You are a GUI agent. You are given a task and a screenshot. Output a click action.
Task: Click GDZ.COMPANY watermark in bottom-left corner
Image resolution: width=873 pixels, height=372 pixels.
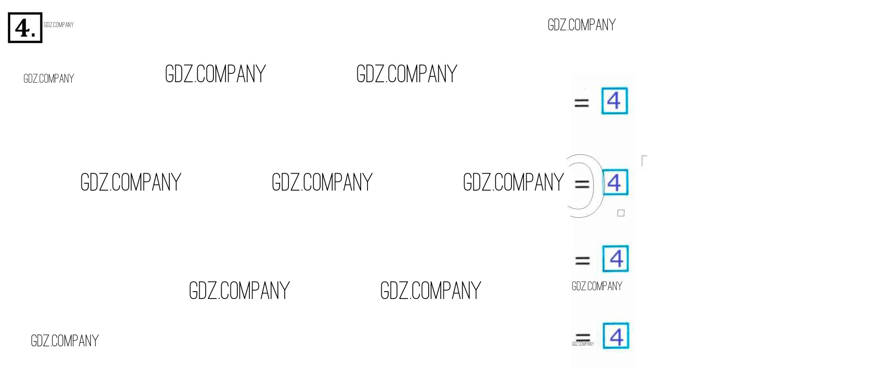(64, 341)
